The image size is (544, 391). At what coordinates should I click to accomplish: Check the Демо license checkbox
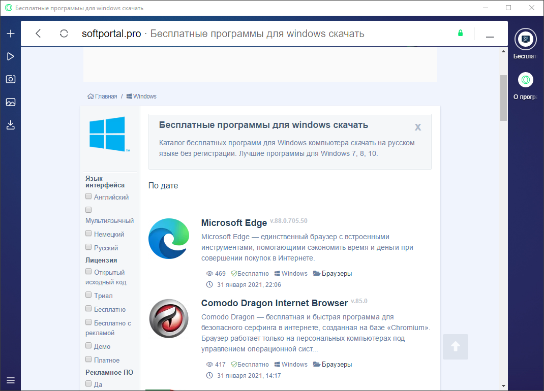click(88, 346)
